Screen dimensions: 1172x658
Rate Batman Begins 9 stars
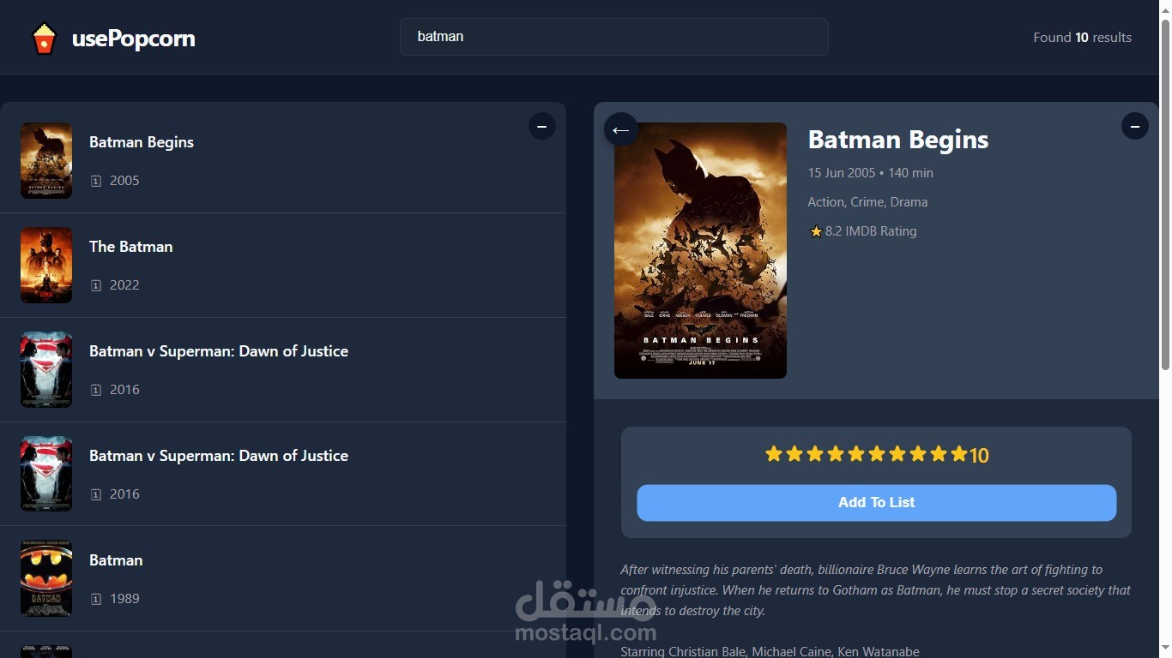click(x=939, y=454)
